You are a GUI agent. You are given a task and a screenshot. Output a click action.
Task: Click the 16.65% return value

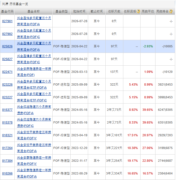132,173
